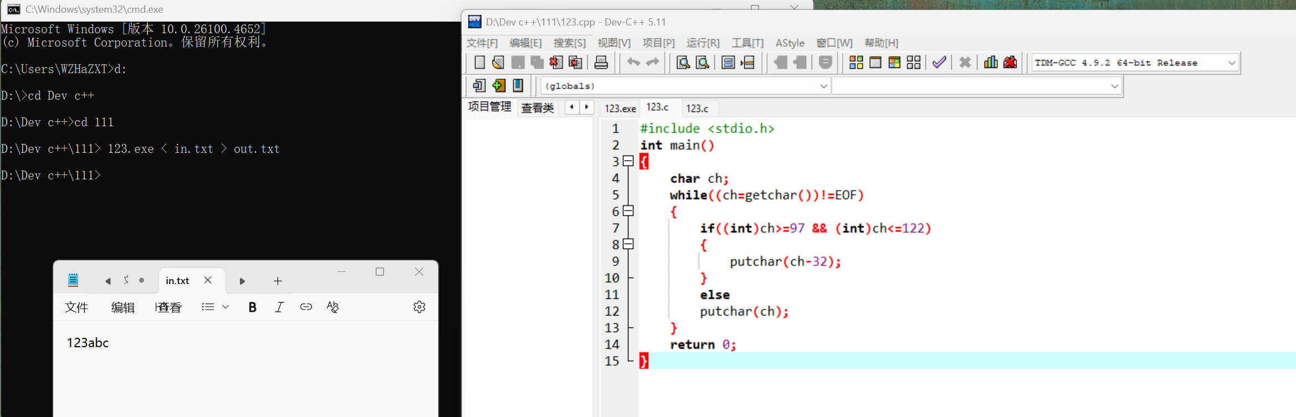Switch to the 123.exe editor tab
Viewport: 1296px width, 417px height.
tap(620, 109)
